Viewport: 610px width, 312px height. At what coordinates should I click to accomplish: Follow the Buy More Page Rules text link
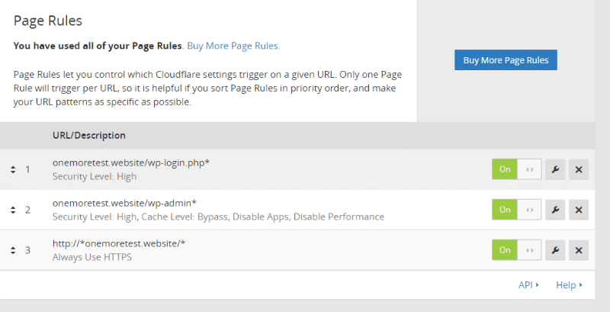233,46
